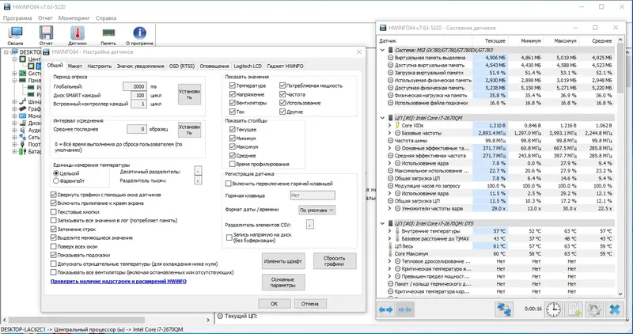633x334 pixels.
Task: Switch to the Оповещения tab
Action: 214,66
